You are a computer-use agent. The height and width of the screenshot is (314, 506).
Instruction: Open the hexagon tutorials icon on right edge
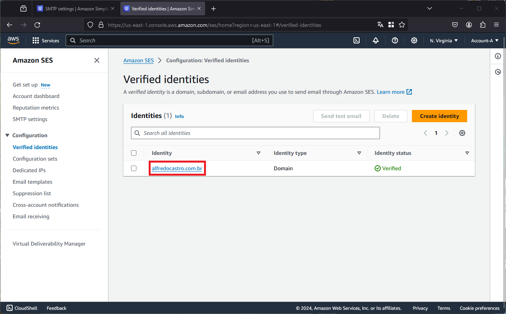pyautogui.click(x=498, y=72)
